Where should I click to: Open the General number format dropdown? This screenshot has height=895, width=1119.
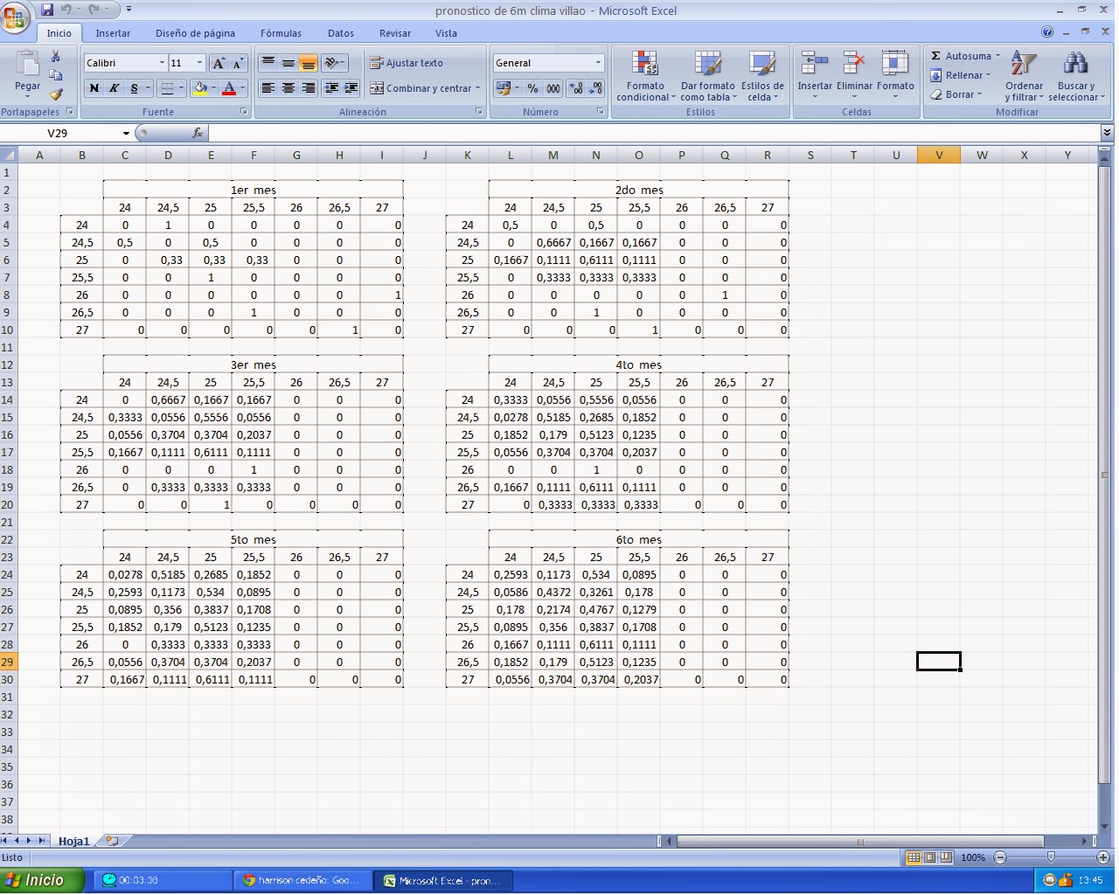tap(598, 63)
